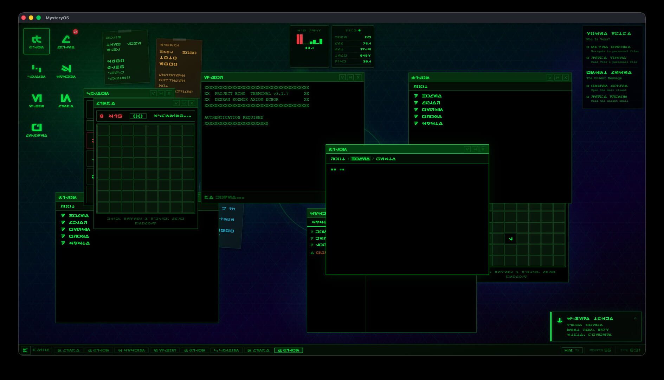Switch to the active window button on the taskbar
664x380 pixels.
click(x=289, y=350)
